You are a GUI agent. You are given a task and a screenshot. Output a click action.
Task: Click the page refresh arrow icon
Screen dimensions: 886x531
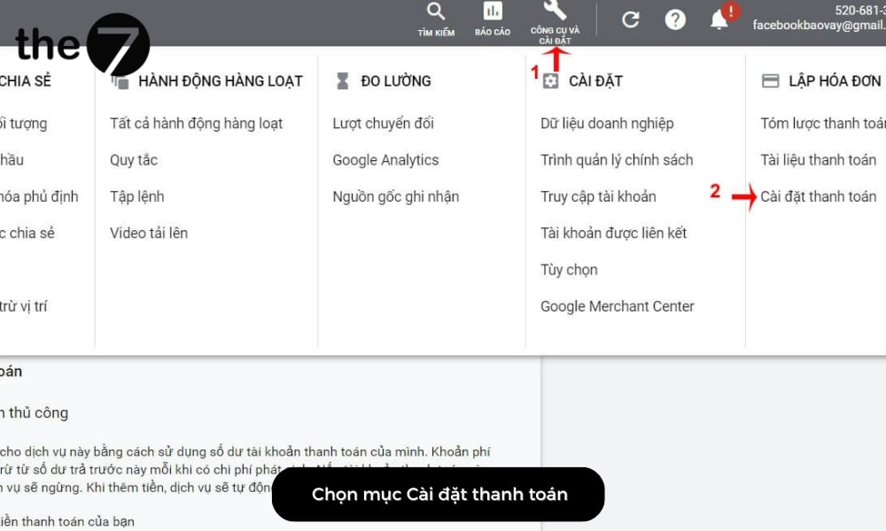[x=631, y=19]
